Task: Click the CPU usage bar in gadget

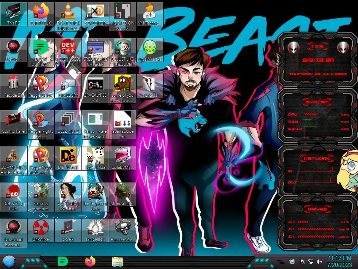Action: (x=311, y=115)
